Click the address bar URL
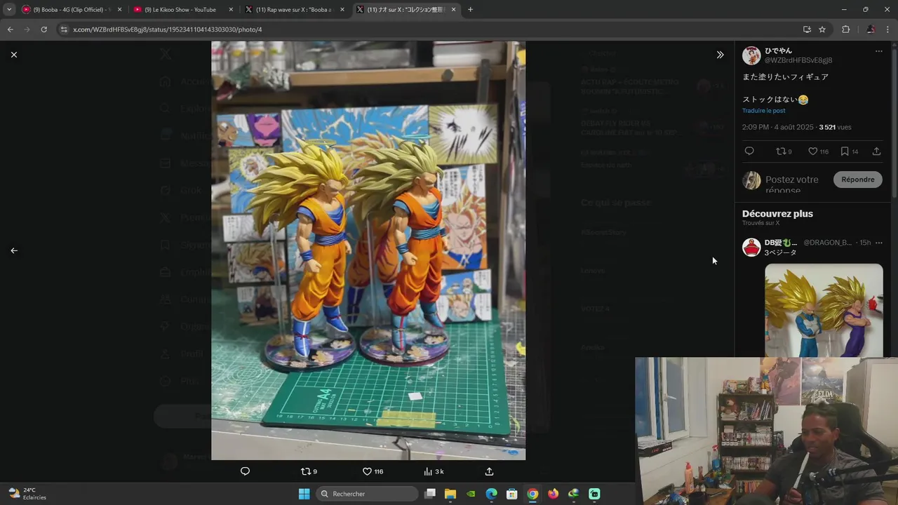This screenshot has height=505, width=898. 168,29
